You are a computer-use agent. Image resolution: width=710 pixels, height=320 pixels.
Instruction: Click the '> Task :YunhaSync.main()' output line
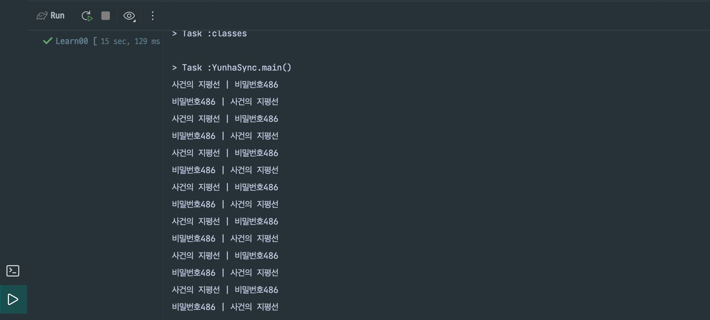tap(232, 68)
